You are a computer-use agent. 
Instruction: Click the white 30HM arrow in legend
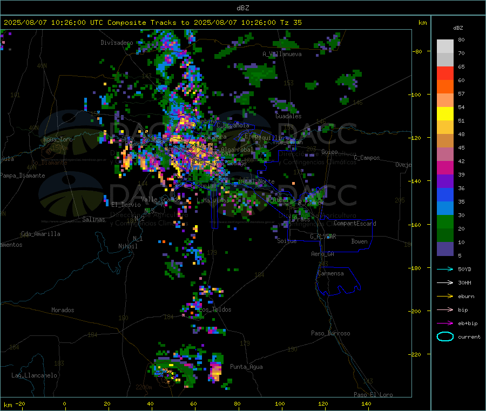coord(445,282)
